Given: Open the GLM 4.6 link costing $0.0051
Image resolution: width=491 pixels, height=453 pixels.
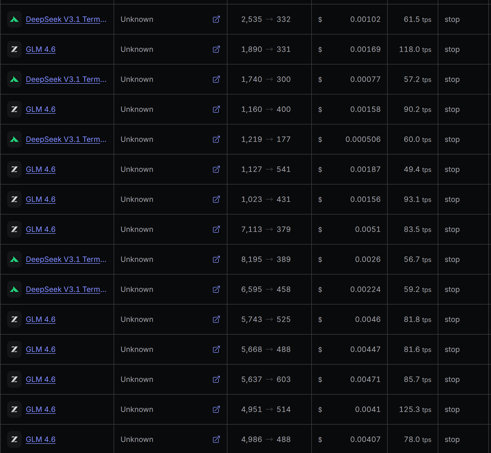Looking at the screenshot, I should pyautogui.click(x=41, y=230).
